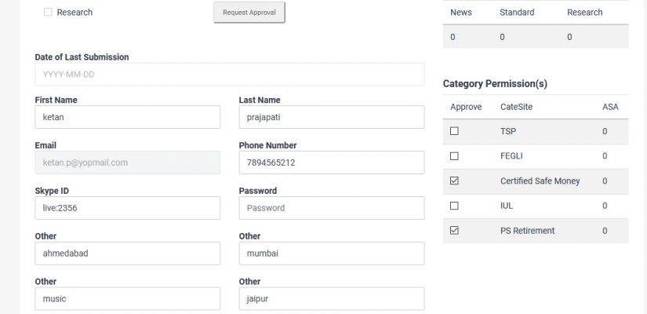The height and width of the screenshot is (314, 647).
Task: Check the IUL approve checkbox
Action: point(454,206)
